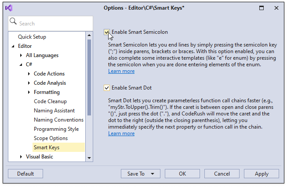
Task: Expand the Visual Basic node
Action: click(x=21, y=157)
